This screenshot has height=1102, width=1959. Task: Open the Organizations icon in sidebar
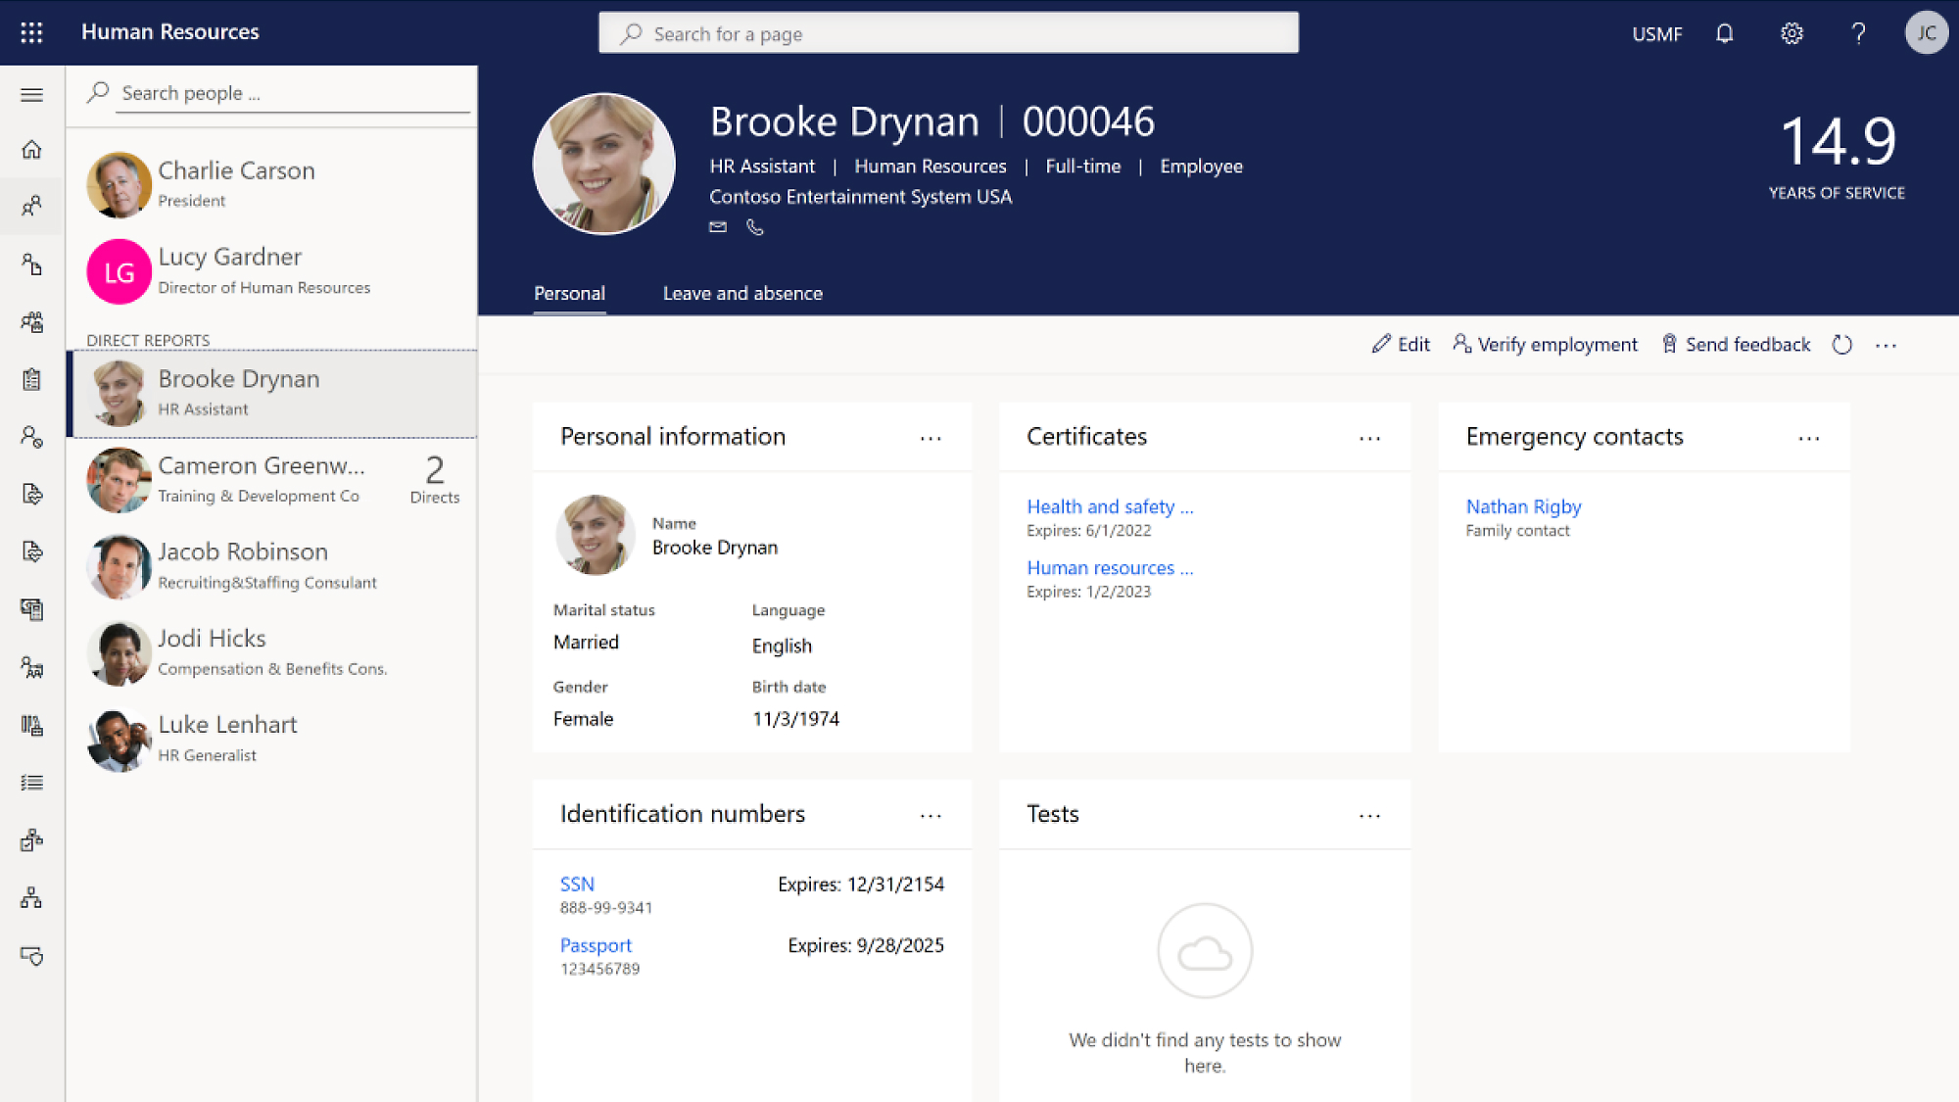click(x=32, y=899)
